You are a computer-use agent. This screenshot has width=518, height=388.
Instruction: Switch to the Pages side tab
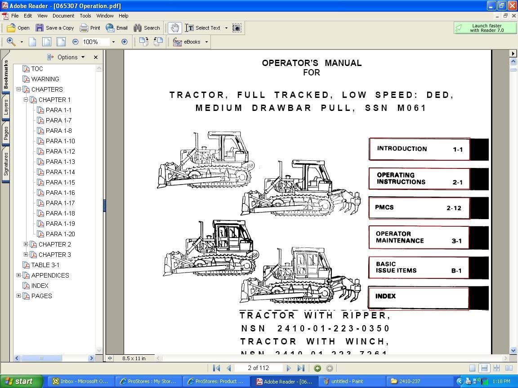[x=5, y=133]
